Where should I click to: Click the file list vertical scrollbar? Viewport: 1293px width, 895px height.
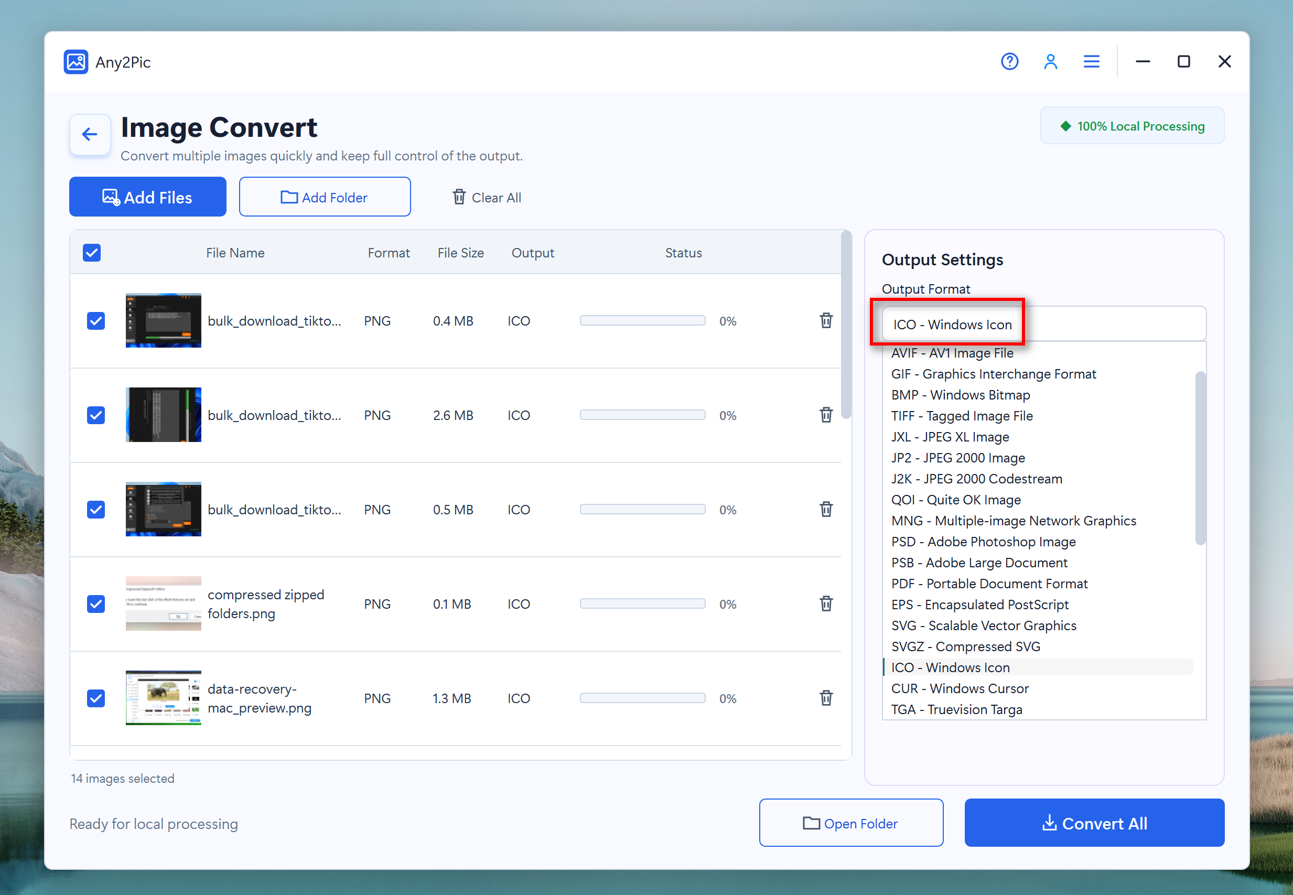(x=846, y=325)
